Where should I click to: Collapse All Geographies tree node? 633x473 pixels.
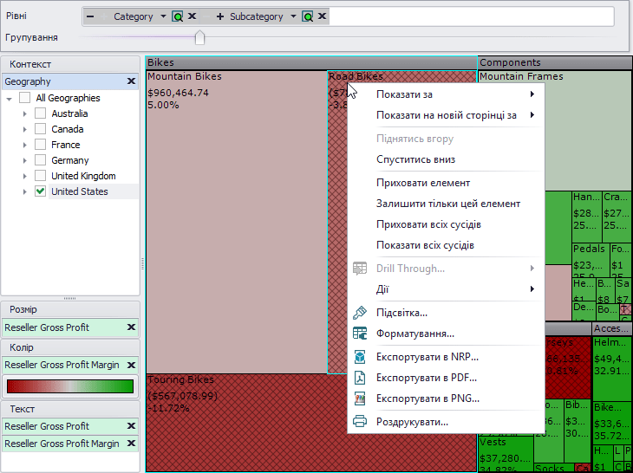pyautogui.click(x=10, y=99)
